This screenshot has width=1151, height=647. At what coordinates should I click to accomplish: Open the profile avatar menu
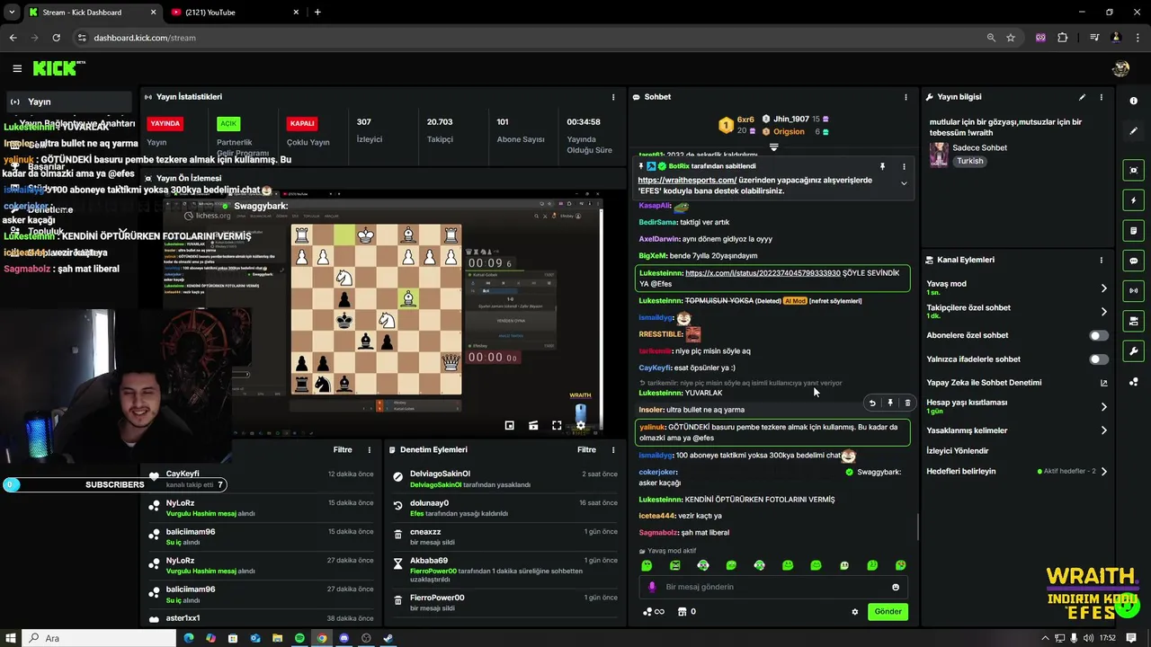pyautogui.click(x=1120, y=68)
